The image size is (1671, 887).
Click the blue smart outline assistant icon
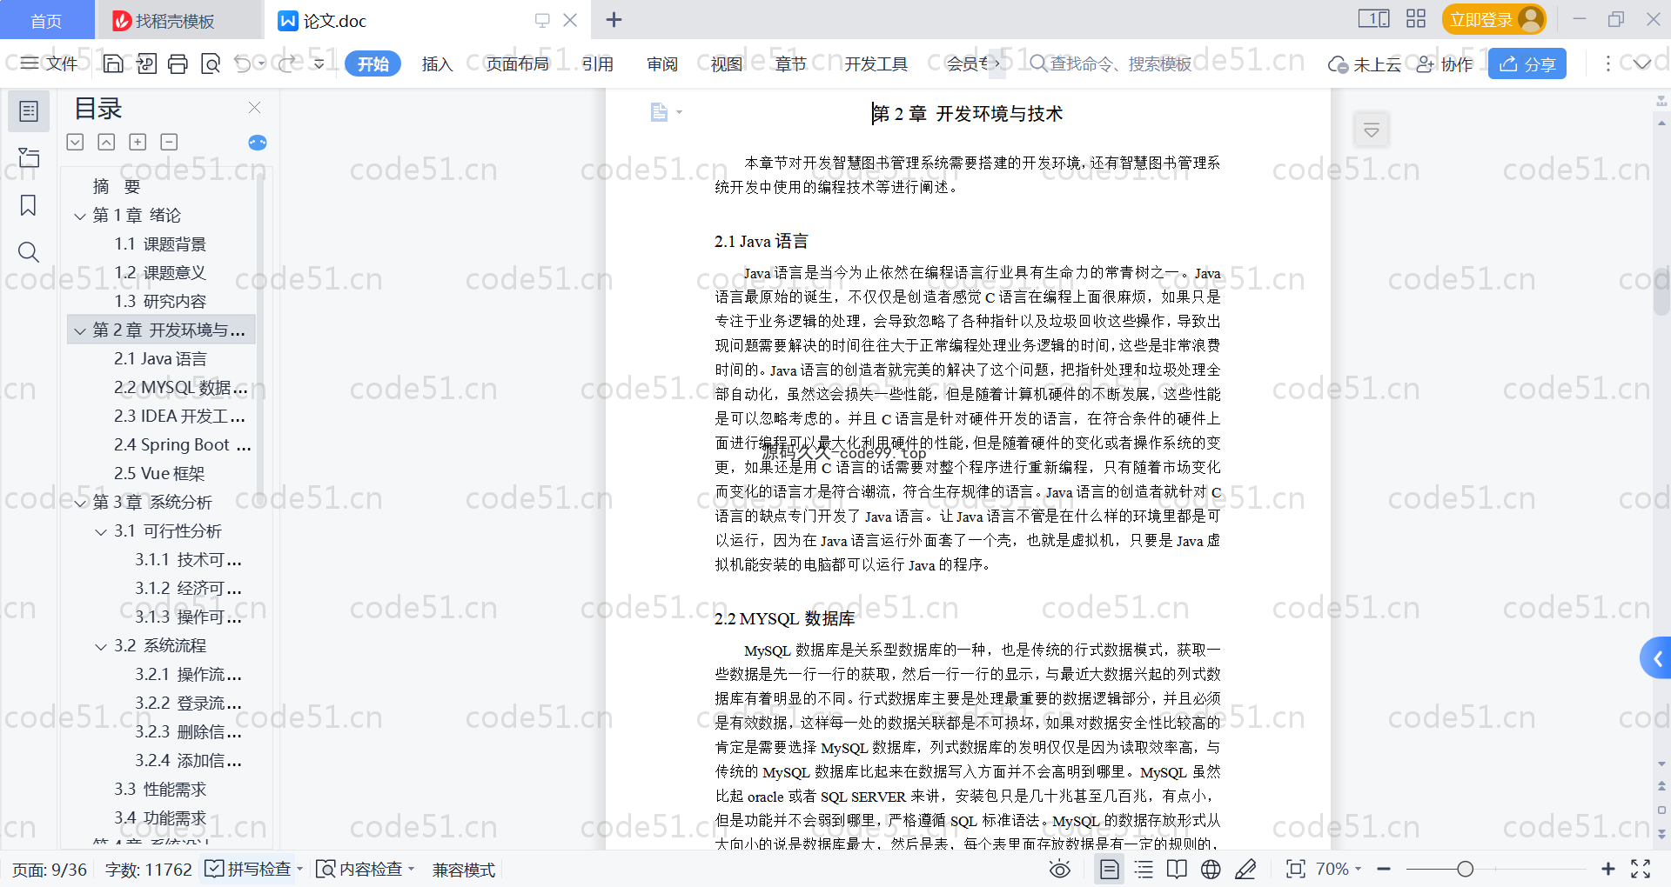[x=257, y=143]
